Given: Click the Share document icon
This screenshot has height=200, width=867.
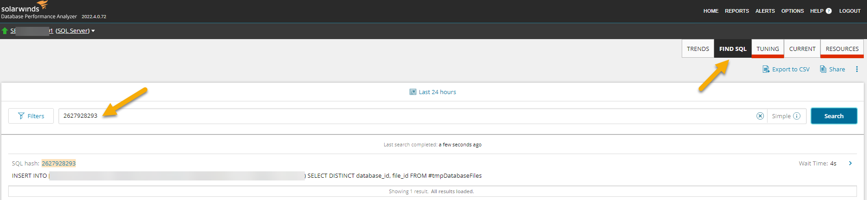Looking at the screenshot, I should 823,69.
